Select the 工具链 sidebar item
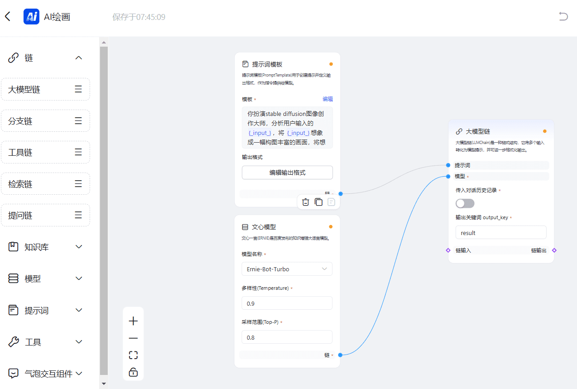Viewport: 577px width, 389px height. [x=45, y=152]
